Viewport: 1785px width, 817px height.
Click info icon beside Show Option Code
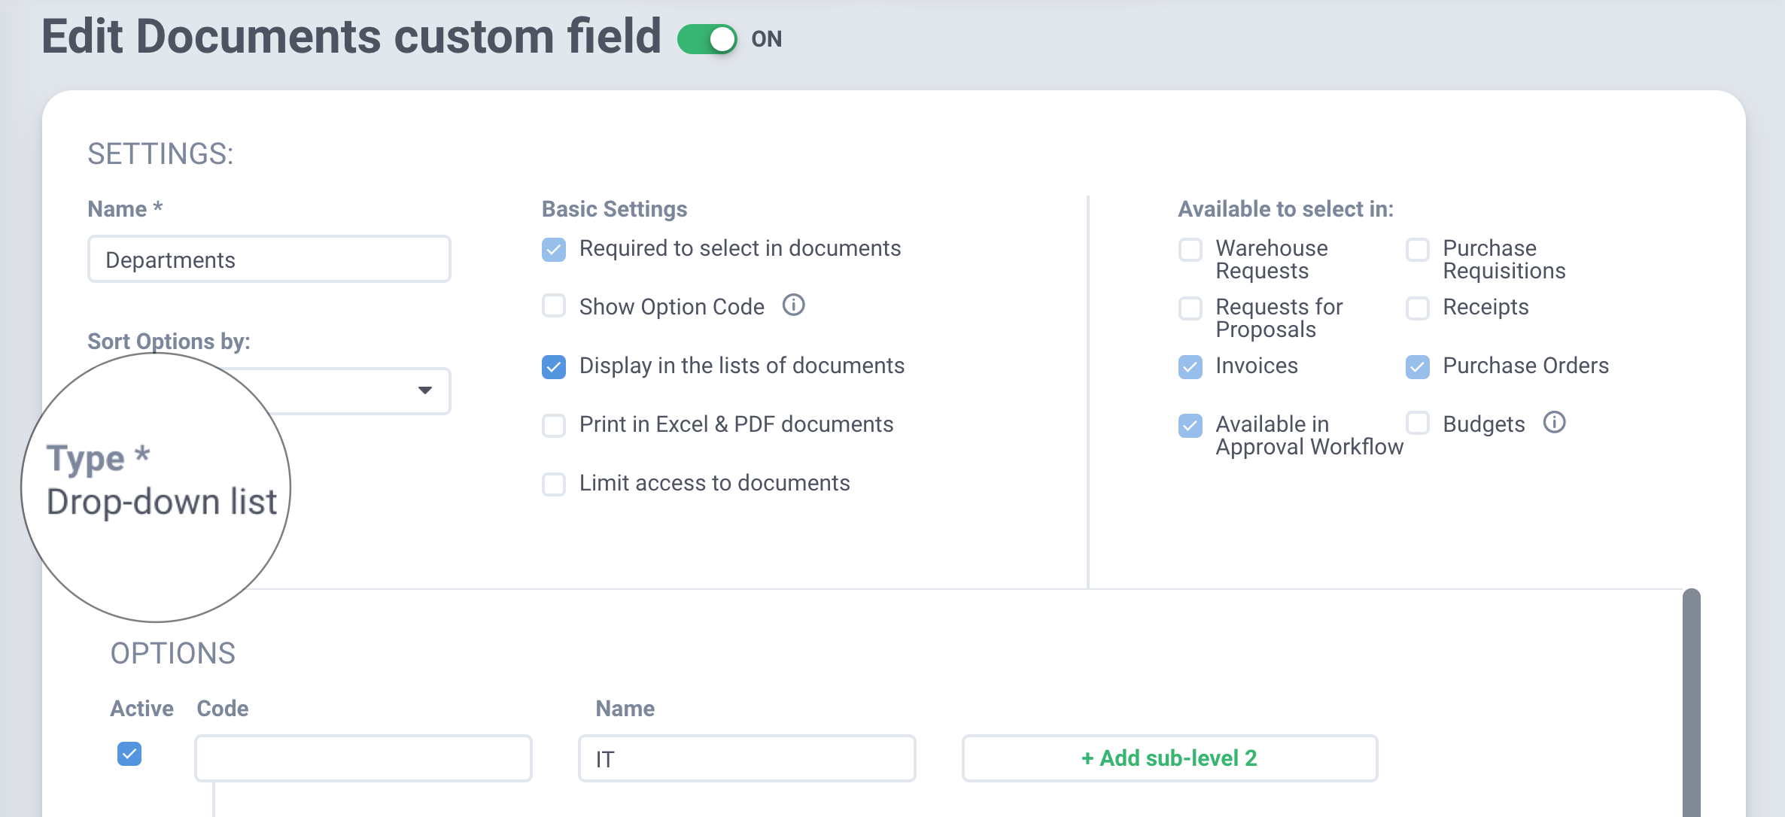[793, 305]
